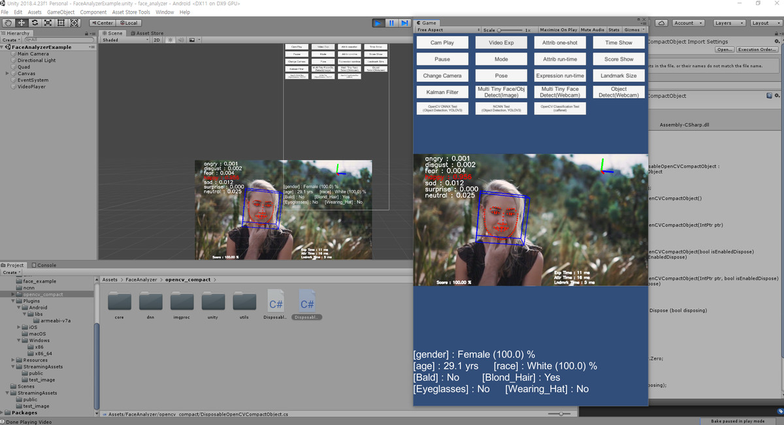Click Open... button in Inspector
This screenshot has height=425, width=784.
(x=724, y=50)
